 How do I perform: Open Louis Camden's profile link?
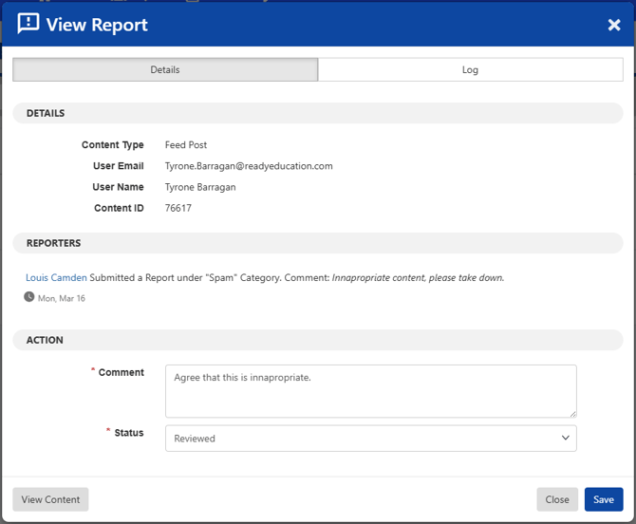[56, 278]
